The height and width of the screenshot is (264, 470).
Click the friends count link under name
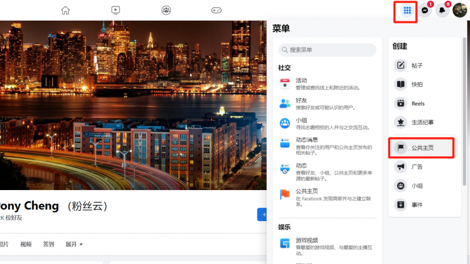[11, 218]
